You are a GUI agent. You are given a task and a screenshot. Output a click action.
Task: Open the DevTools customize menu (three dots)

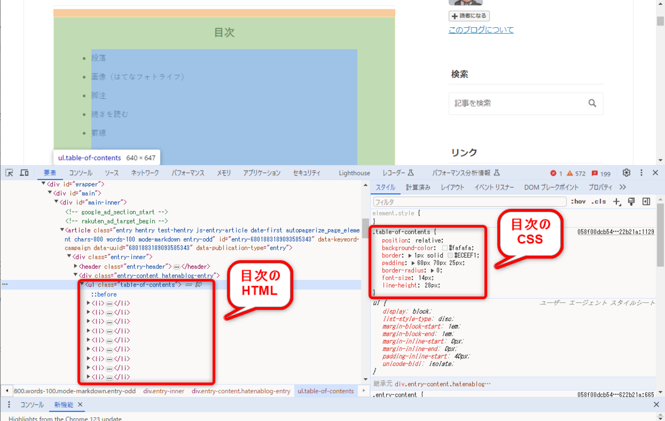[x=641, y=173]
